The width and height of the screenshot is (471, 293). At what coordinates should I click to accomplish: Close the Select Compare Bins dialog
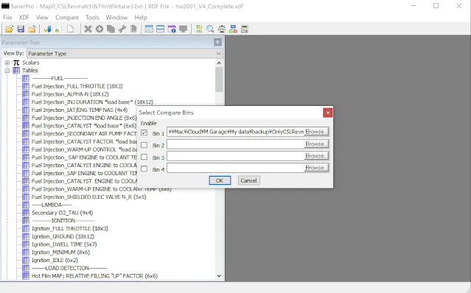tap(328, 113)
